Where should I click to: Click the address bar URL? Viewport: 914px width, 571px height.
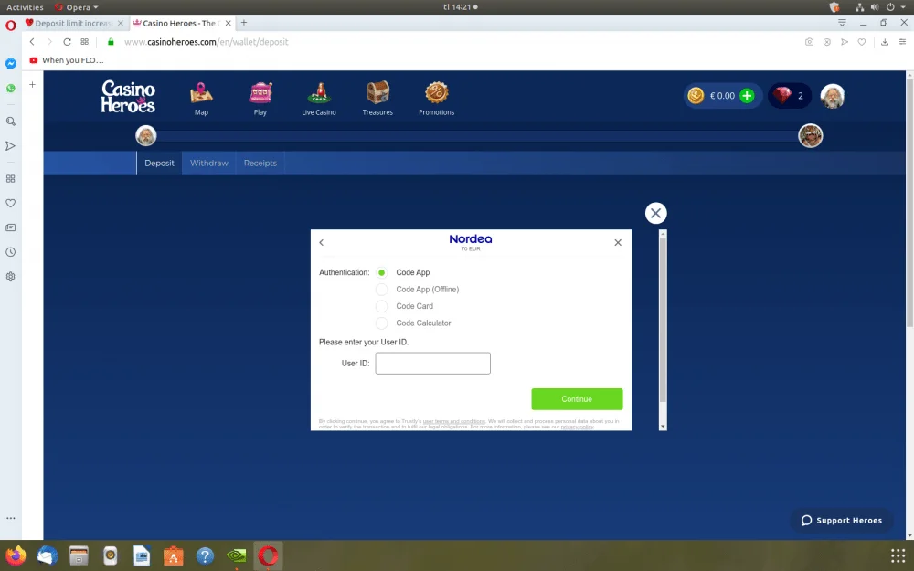(x=207, y=42)
